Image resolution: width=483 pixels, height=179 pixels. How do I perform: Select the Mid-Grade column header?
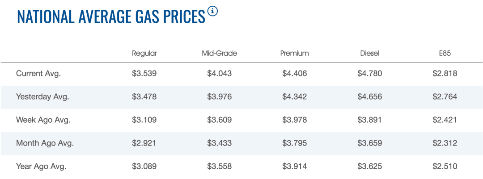coord(220,53)
